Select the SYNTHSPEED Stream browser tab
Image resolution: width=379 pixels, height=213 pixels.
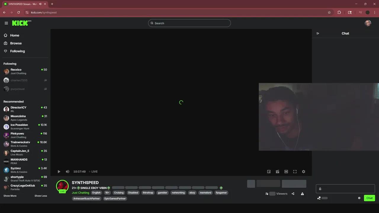pyautogui.click(x=25, y=4)
